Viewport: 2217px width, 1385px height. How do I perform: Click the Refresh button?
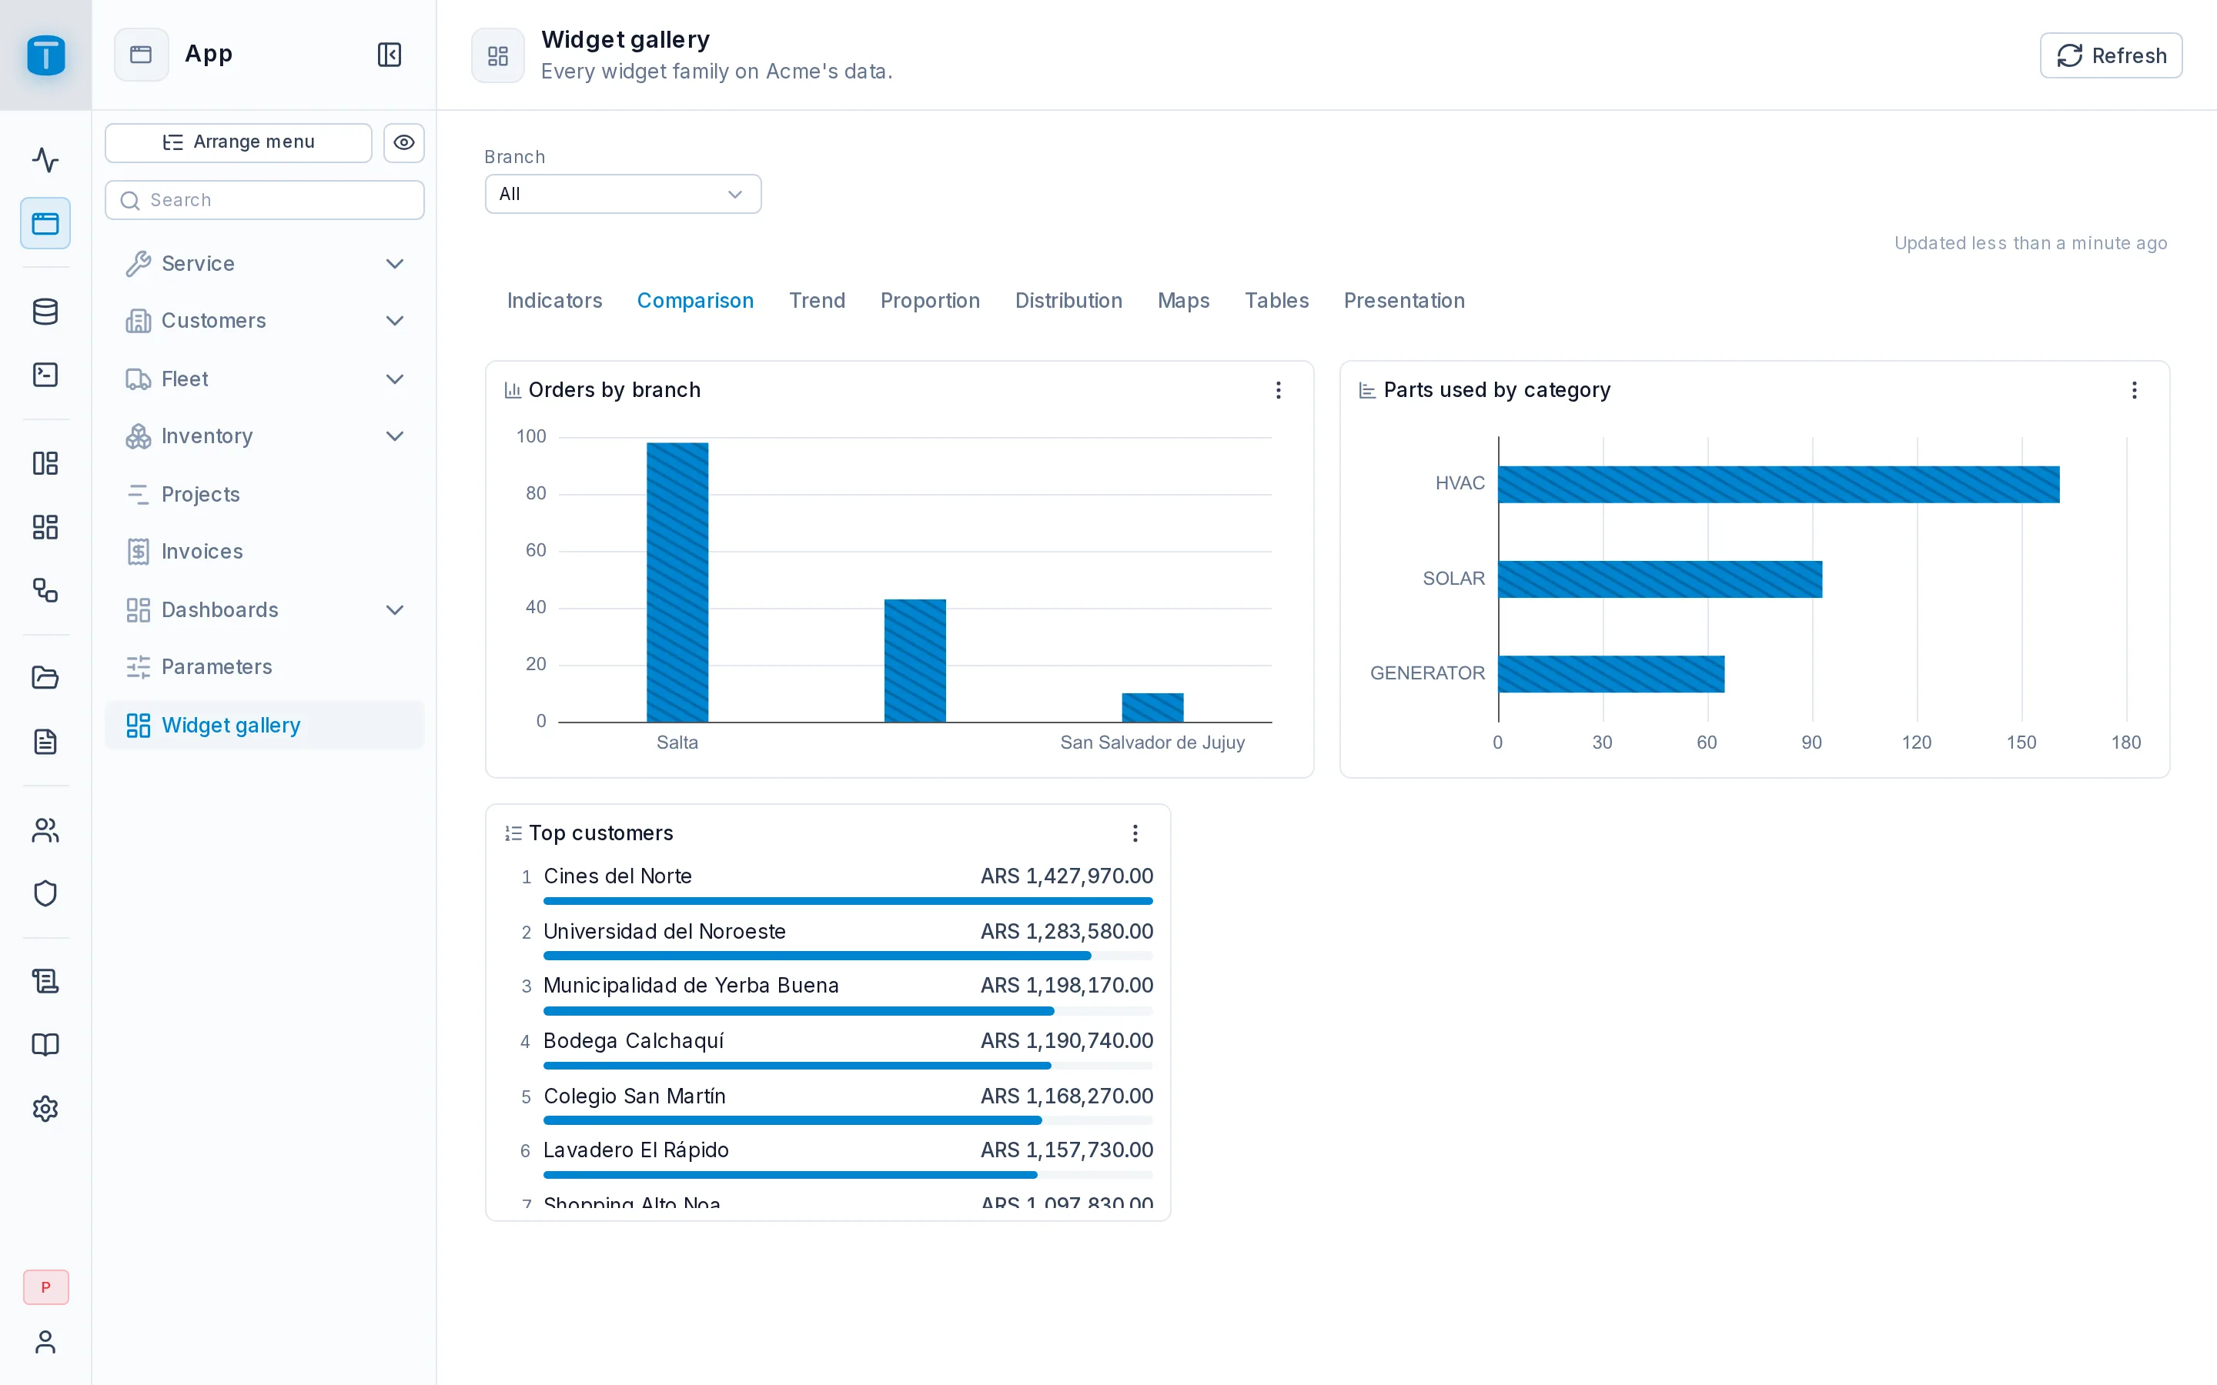(2111, 56)
